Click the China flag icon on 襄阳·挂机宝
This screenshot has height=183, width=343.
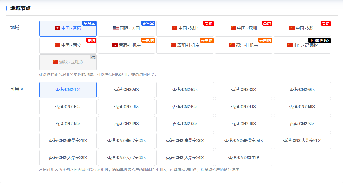(174, 45)
